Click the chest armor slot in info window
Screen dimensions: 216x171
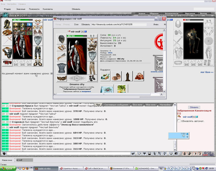[62, 68]
